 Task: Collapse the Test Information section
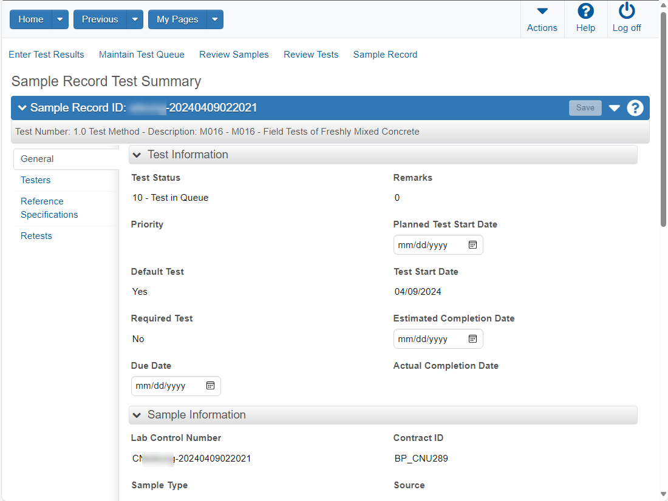click(137, 155)
